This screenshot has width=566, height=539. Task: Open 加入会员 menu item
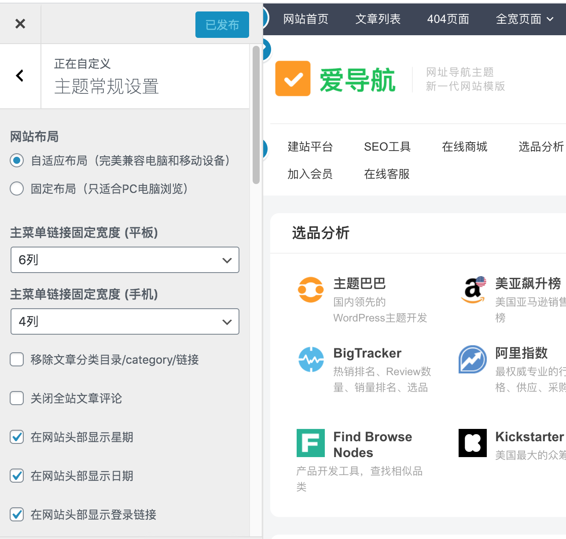point(310,174)
